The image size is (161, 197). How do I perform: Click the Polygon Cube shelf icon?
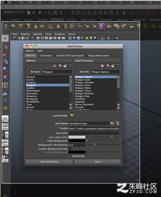coord(21,26)
